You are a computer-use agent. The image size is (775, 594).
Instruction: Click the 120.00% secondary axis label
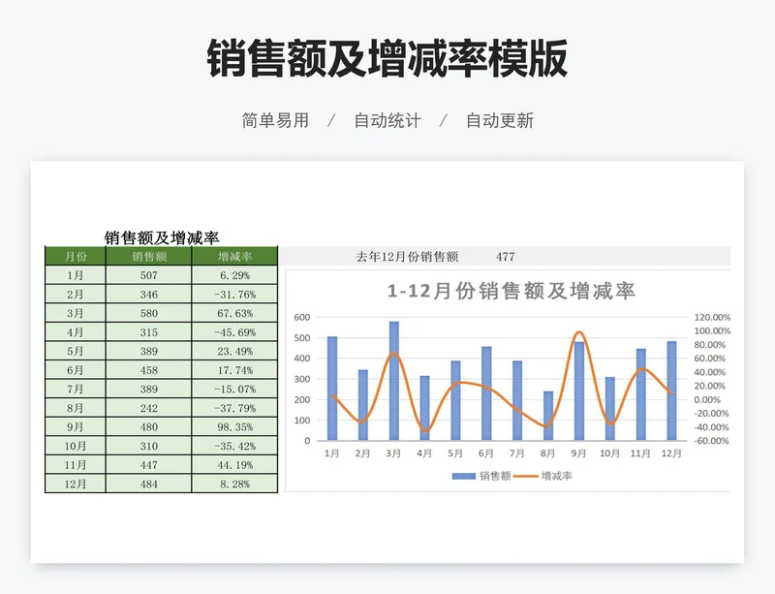coord(712,317)
